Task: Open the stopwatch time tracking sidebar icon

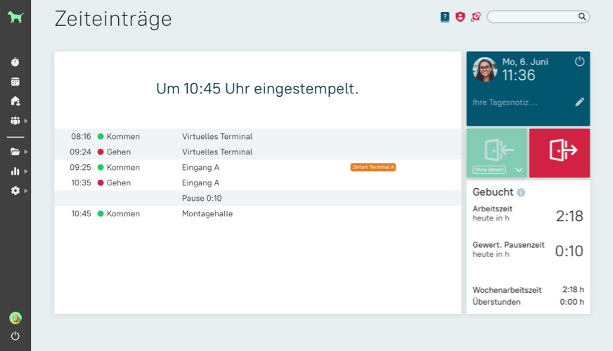Action: tap(15, 62)
